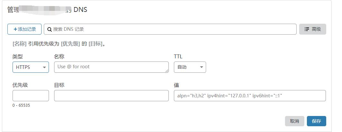This screenshot has height=132, width=342.
Task: Click the 值 field label
Action: (176, 85)
